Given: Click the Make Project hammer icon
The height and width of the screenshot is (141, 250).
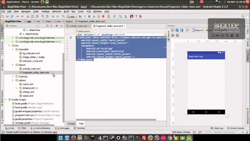Looking at the screenshot, I should click(x=63, y=16).
